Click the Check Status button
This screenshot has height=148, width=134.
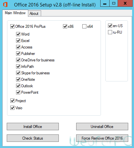pos(33,138)
